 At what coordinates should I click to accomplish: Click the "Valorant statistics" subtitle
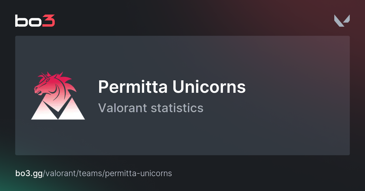click(151, 108)
